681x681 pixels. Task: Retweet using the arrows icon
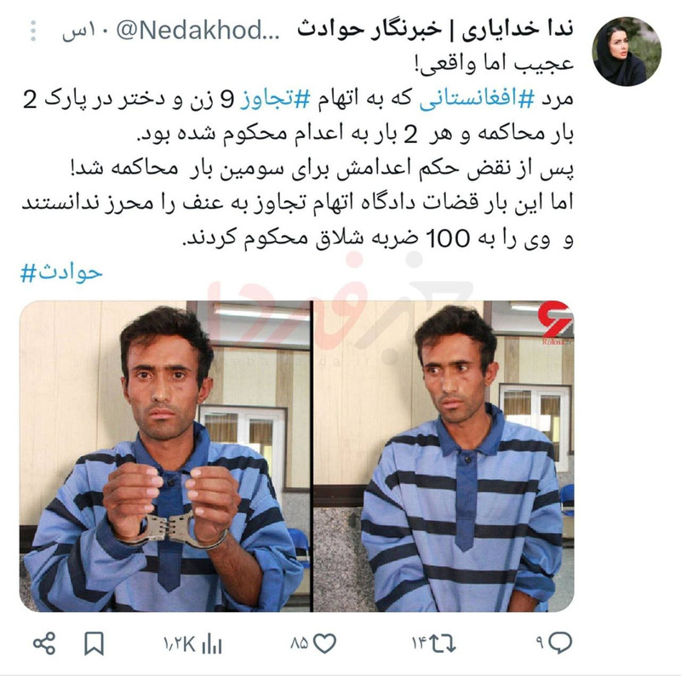click(442, 644)
